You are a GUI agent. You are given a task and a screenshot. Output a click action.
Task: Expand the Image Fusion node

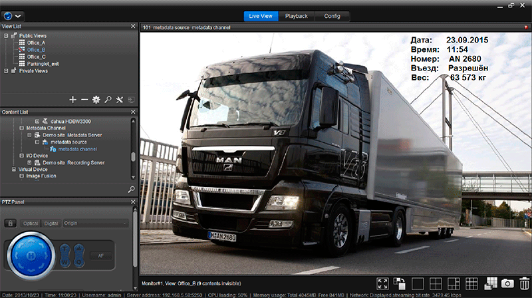point(21,176)
